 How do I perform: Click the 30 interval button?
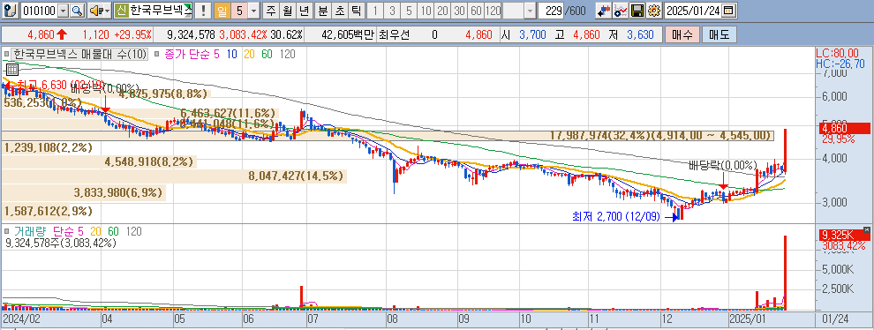pyautogui.click(x=460, y=10)
